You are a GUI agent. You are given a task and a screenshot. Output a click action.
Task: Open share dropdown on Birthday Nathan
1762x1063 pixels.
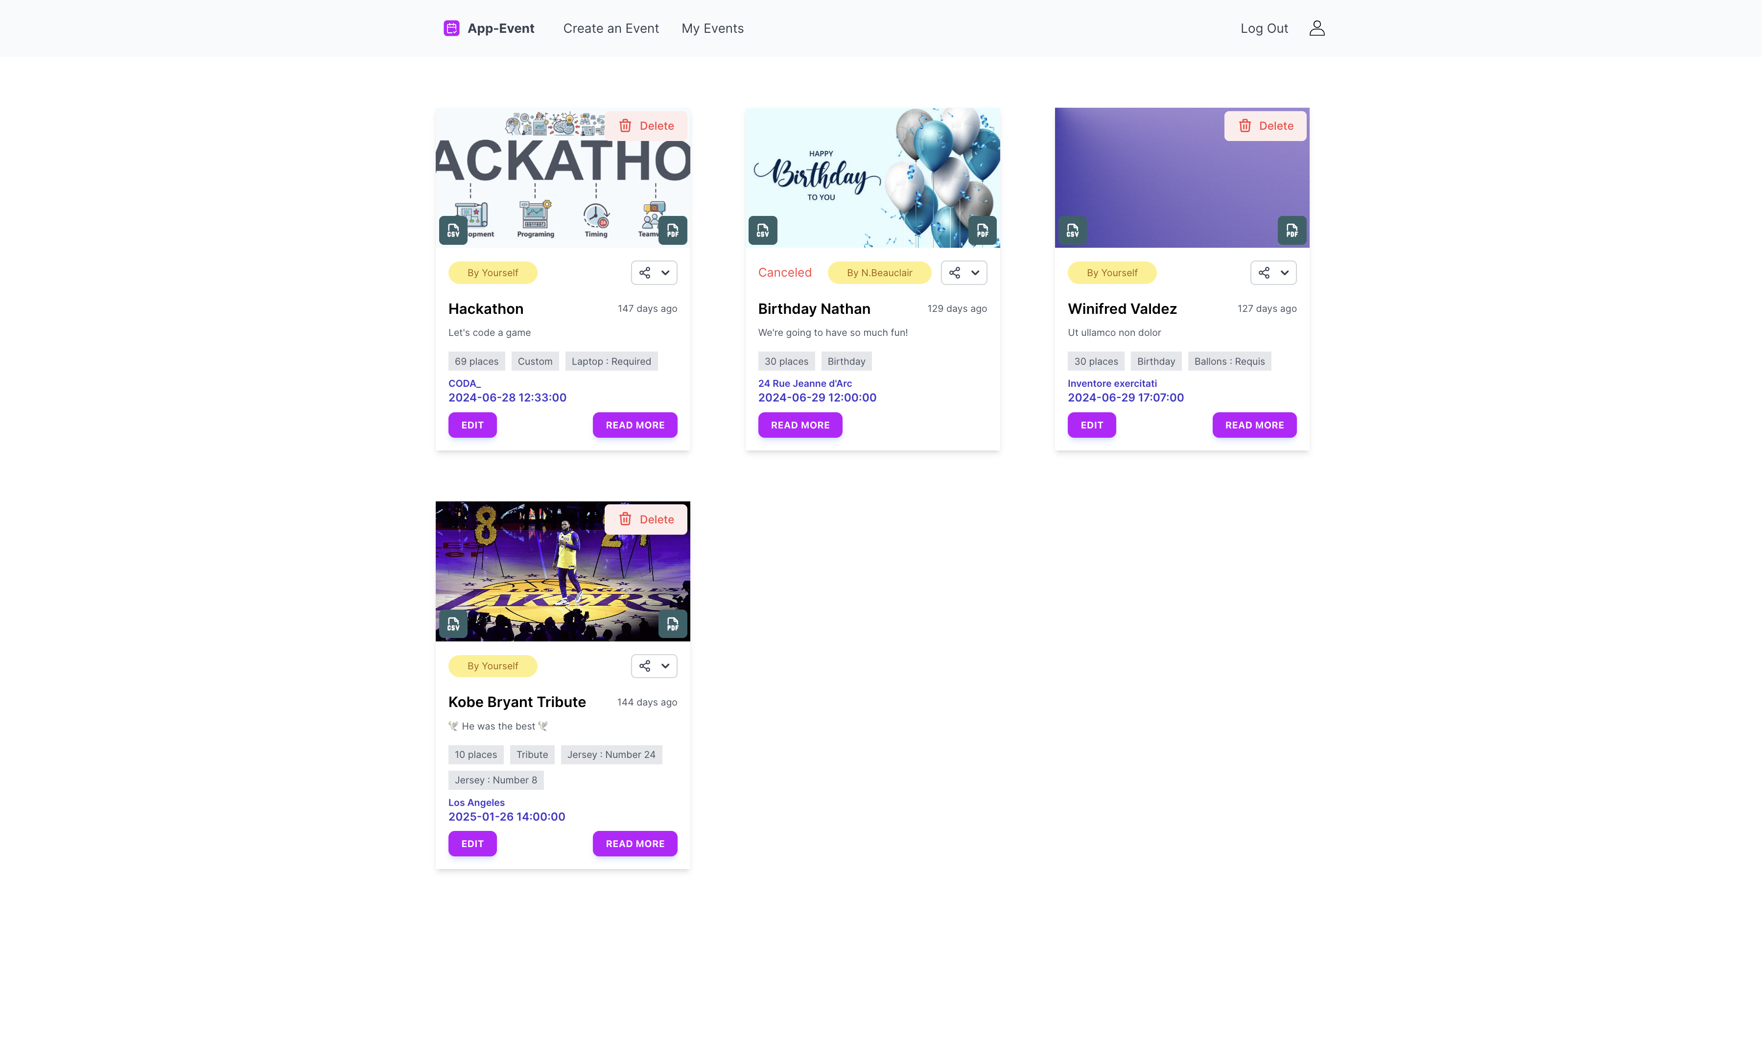point(964,273)
